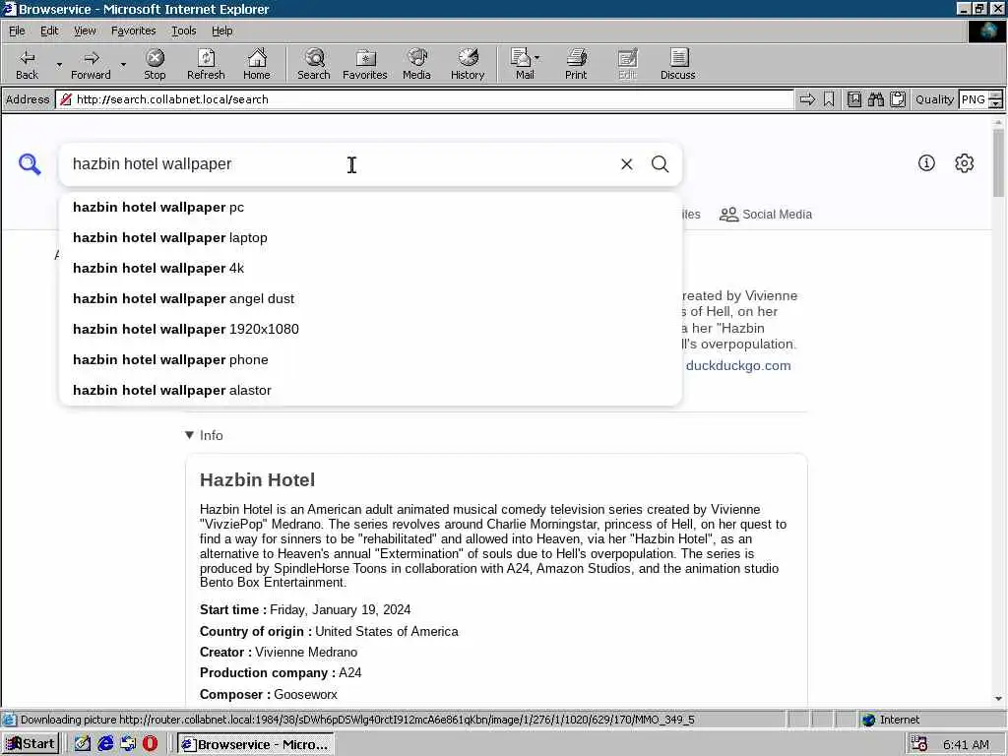Select suggestion "hazbin hotel wallpaper pc"
The height and width of the screenshot is (756, 1008).
coord(370,208)
